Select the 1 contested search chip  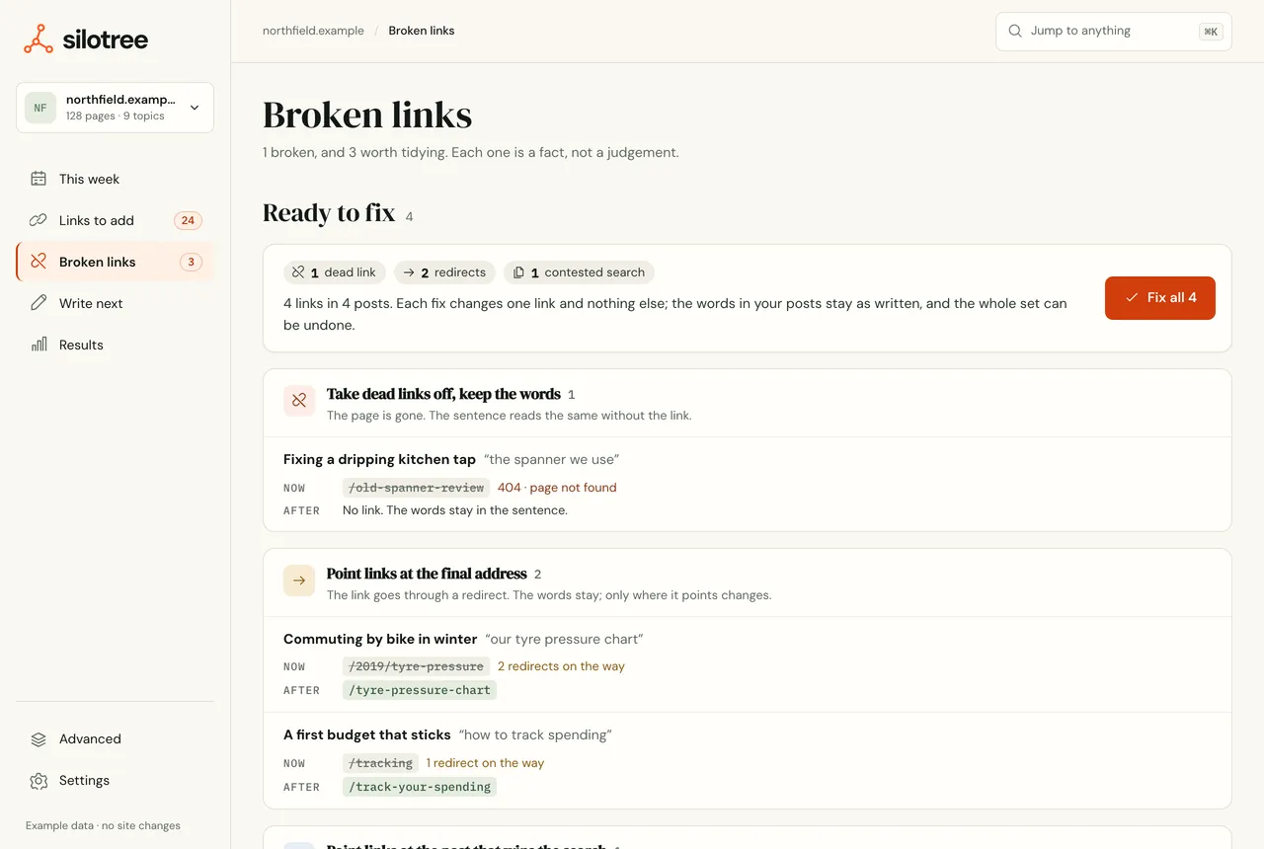point(579,272)
